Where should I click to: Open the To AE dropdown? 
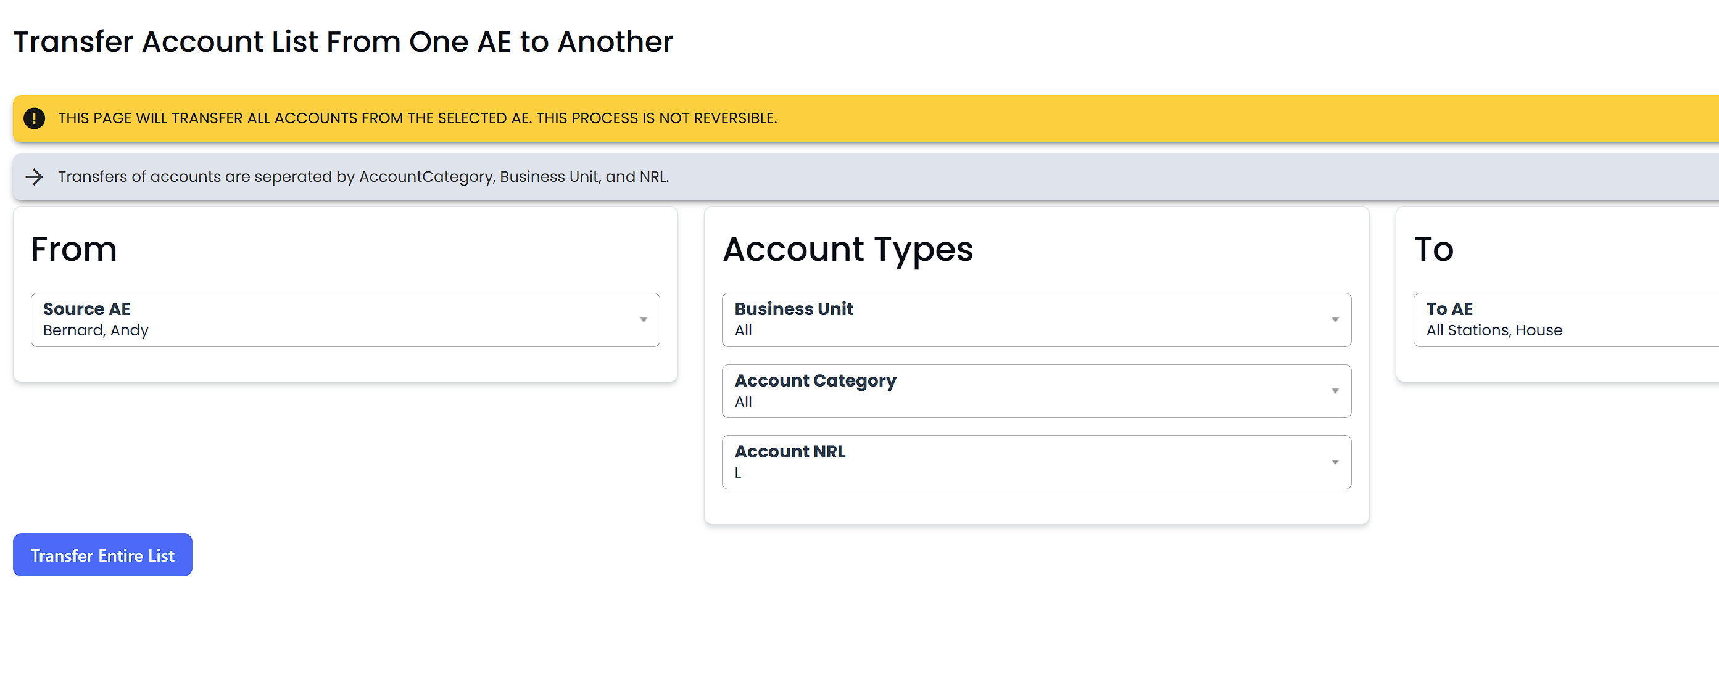[x=1566, y=320]
